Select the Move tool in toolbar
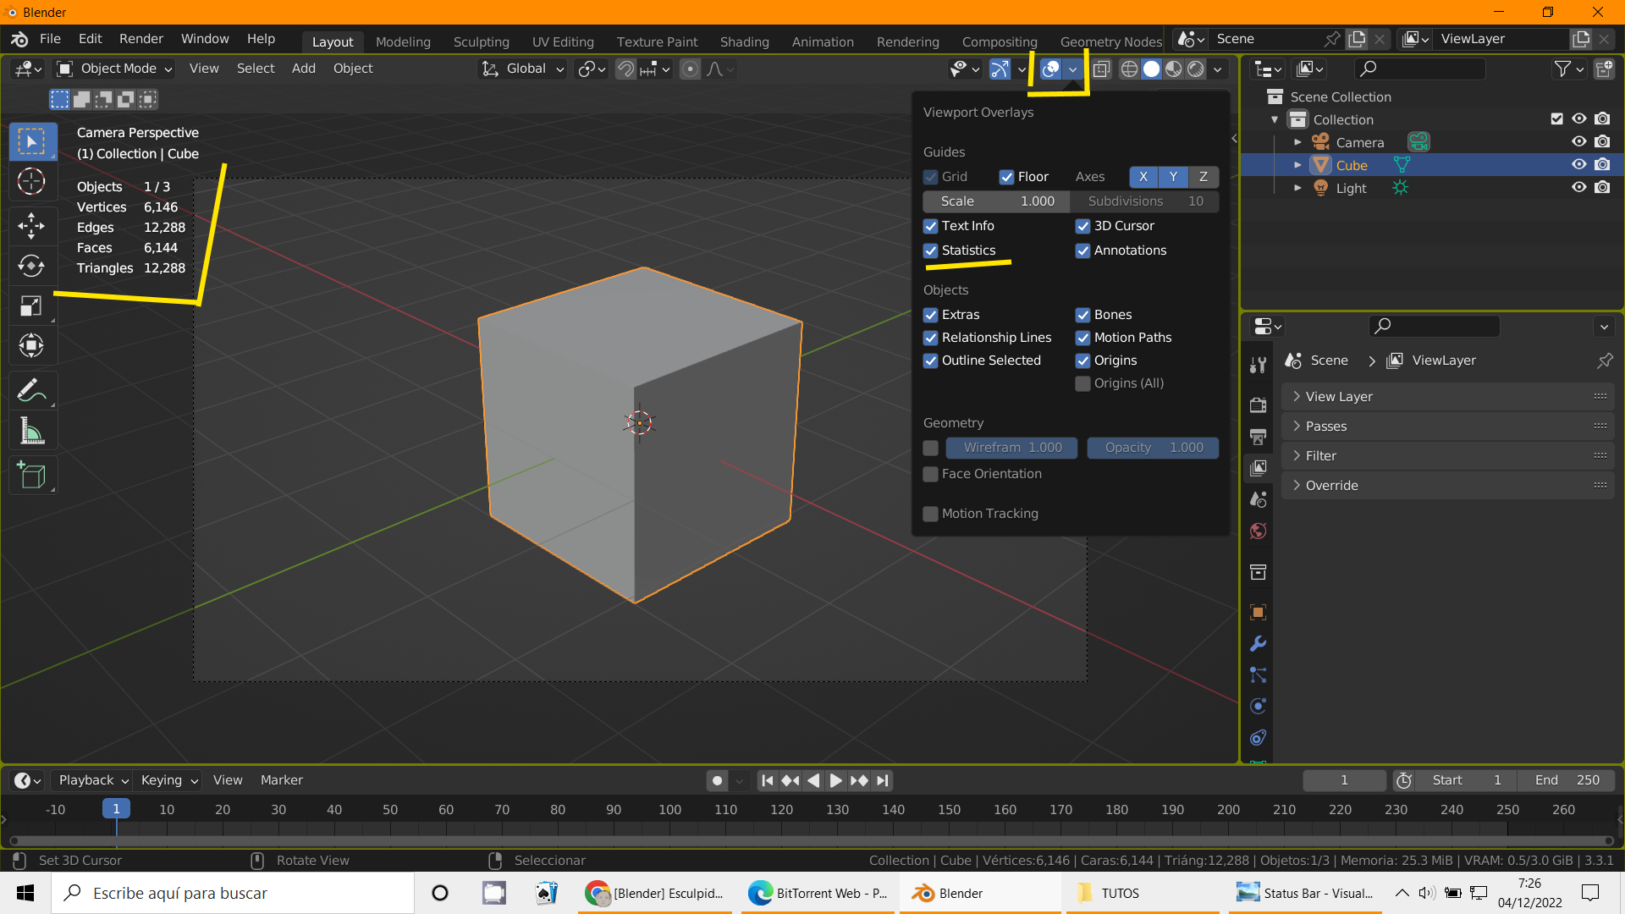Image resolution: width=1625 pixels, height=914 pixels. (x=31, y=225)
